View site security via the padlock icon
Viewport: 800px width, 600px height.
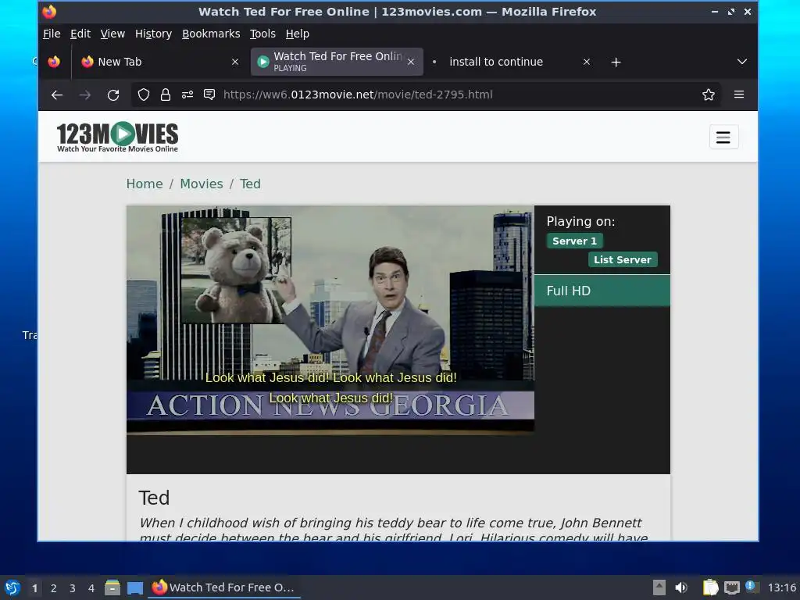(x=166, y=95)
